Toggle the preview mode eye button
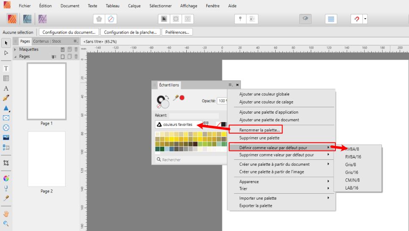 coord(305,19)
